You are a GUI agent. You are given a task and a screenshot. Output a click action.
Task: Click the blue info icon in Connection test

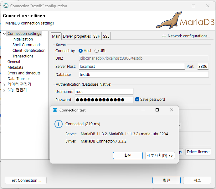59,124
